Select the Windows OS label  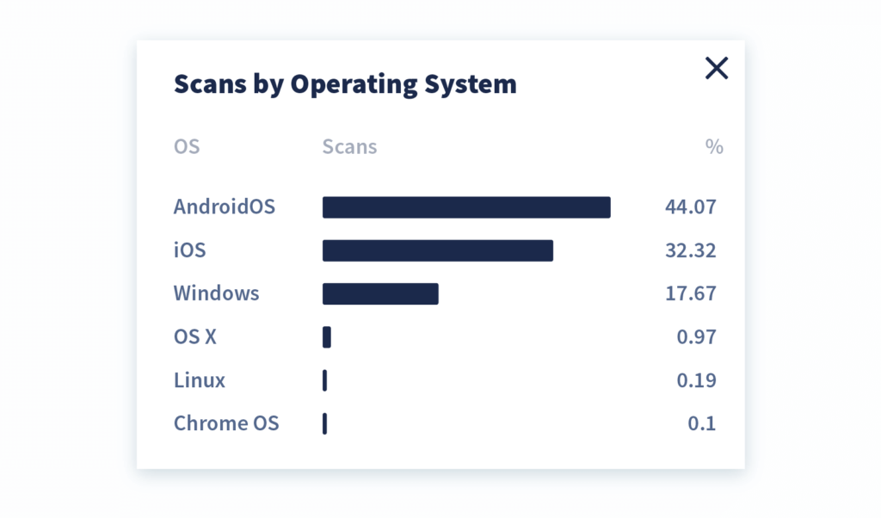(216, 293)
